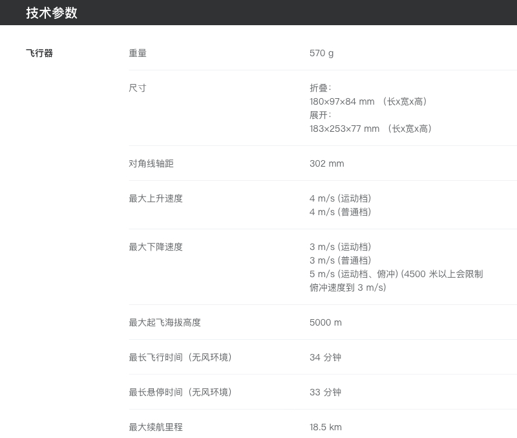Click the 最大起飞海拔高度 label
The height and width of the screenshot is (438, 517).
(169, 322)
